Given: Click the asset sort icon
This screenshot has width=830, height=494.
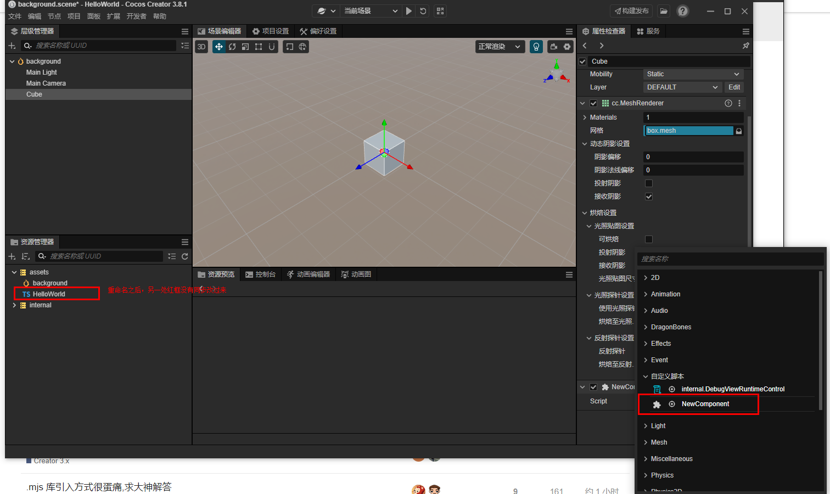Looking at the screenshot, I should point(25,256).
